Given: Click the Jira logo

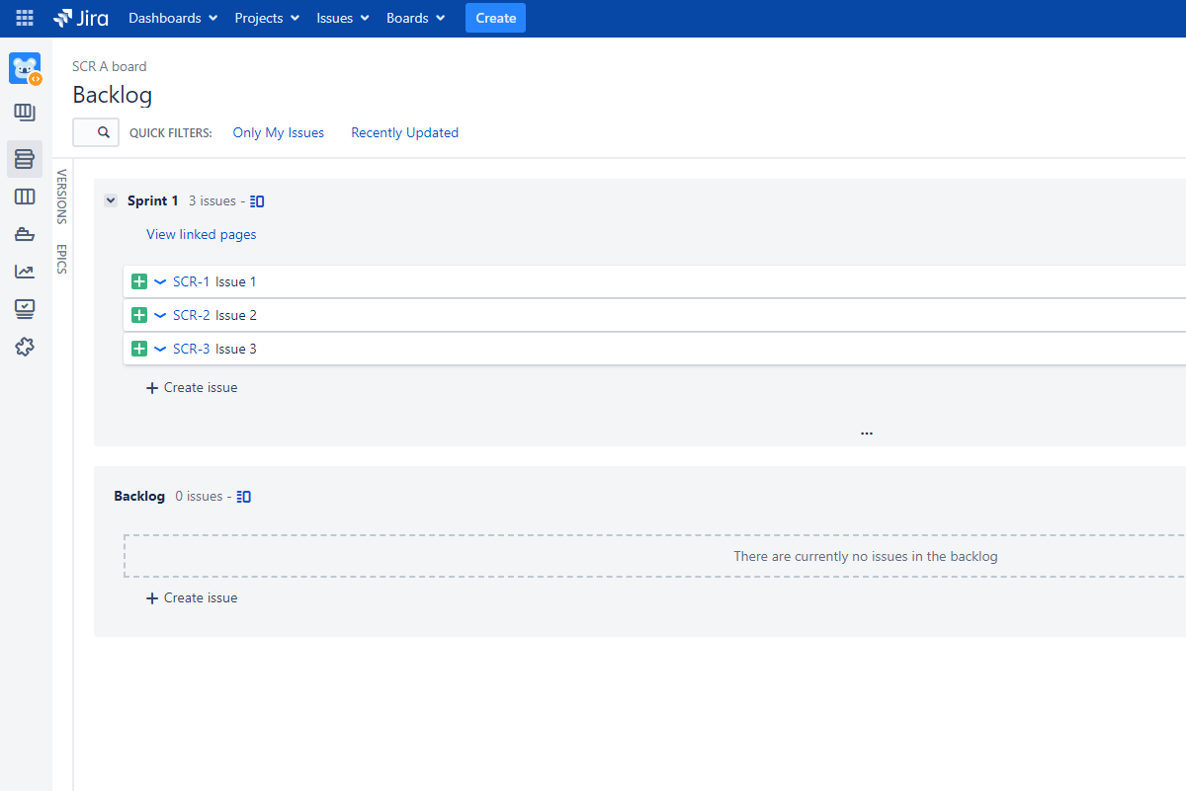Looking at the screenshot, I should [x=80, y=18].
